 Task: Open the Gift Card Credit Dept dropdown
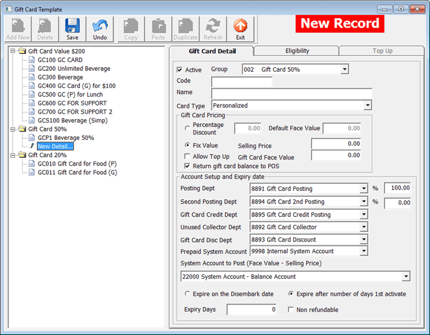[363, 215]
